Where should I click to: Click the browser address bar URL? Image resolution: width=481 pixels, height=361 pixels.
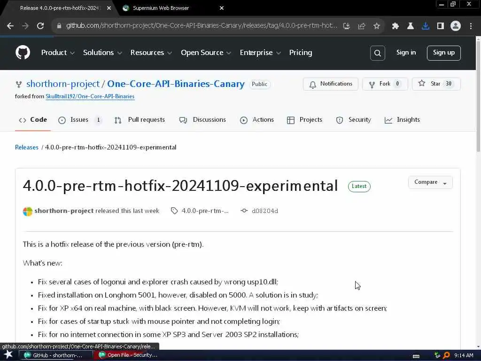tap(202, 26)
